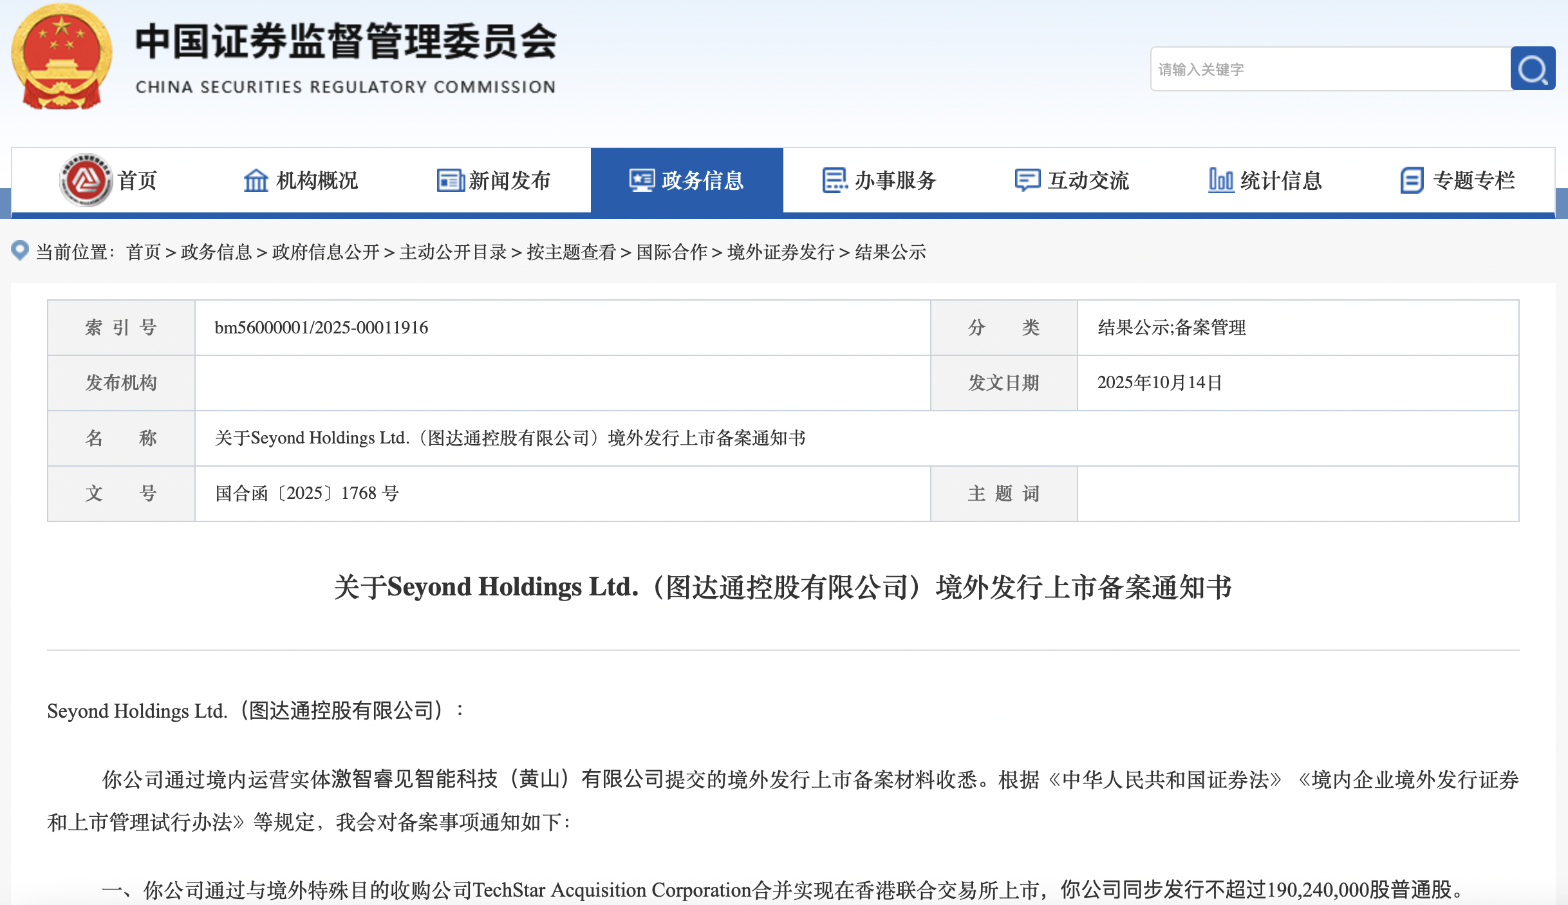Click the magnifying glass search button

coord(1533,69)
